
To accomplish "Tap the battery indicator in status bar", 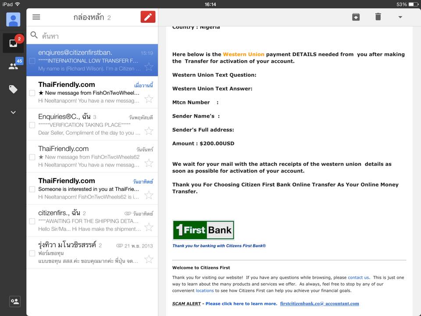I will pos(414,4).
